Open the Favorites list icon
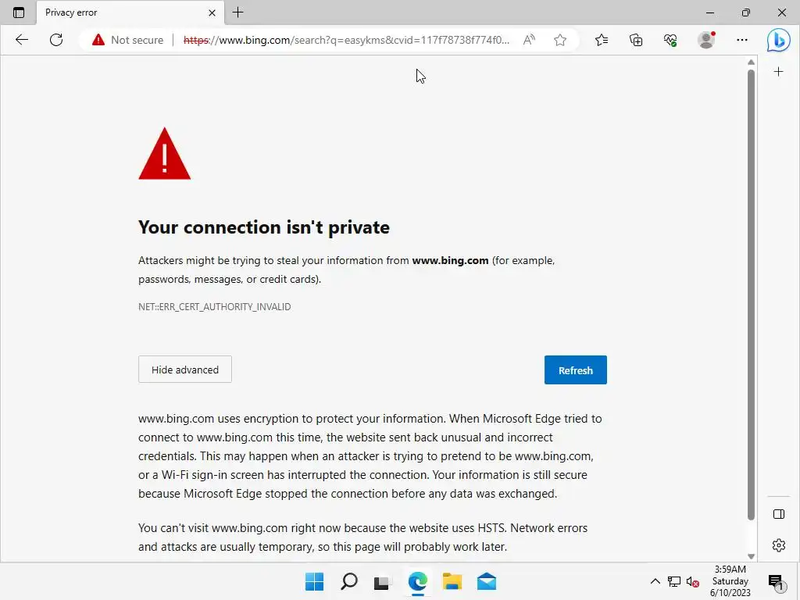 (601, 40)
